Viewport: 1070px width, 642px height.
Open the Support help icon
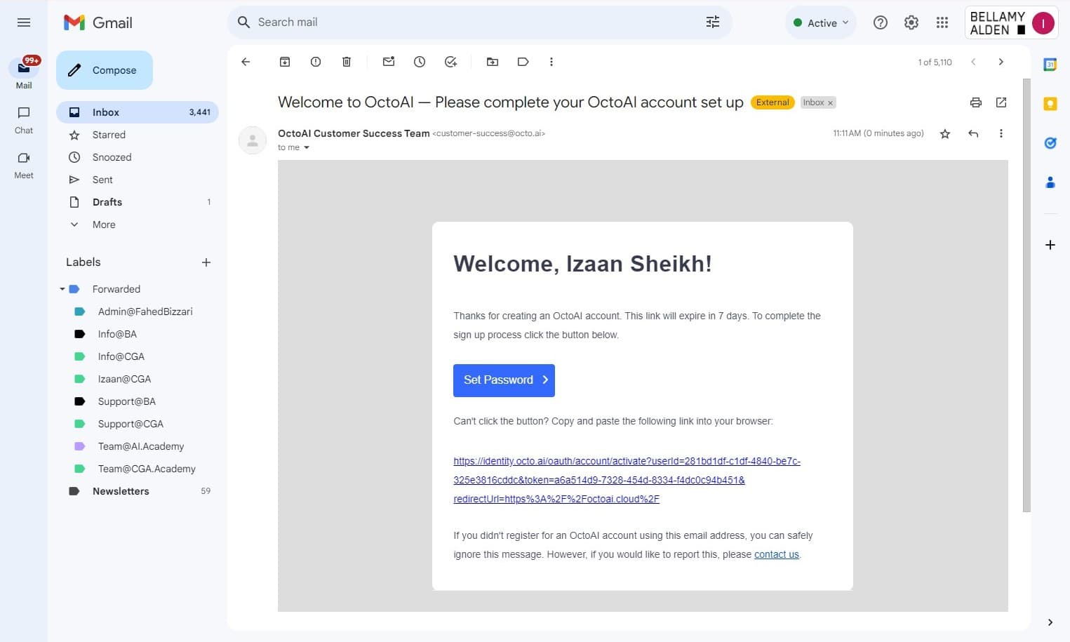[x=881, y=22]
